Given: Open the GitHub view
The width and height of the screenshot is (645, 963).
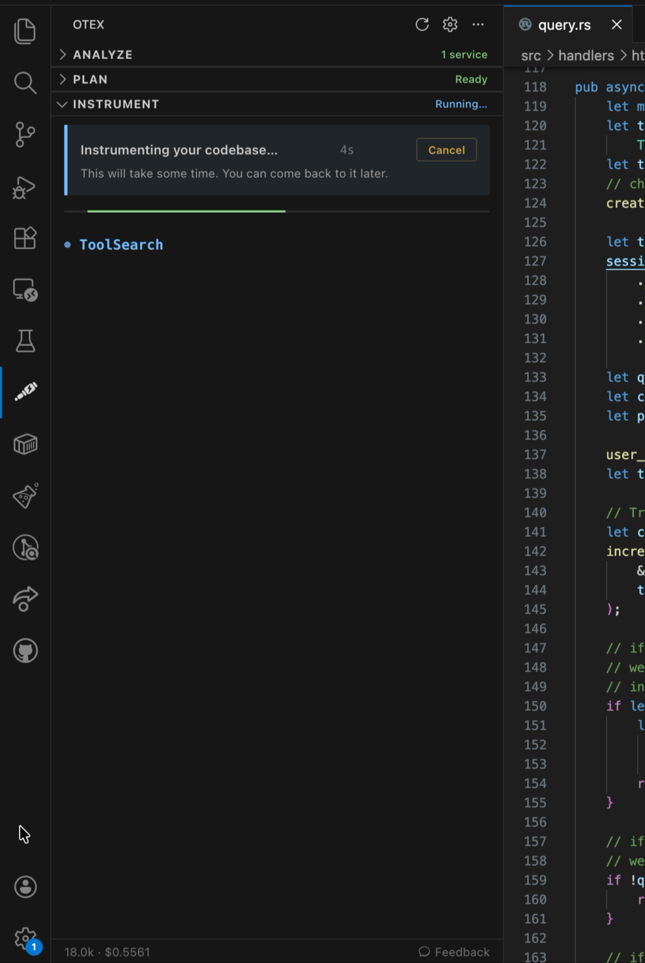Looking at the screenshot, I should 25,651.
